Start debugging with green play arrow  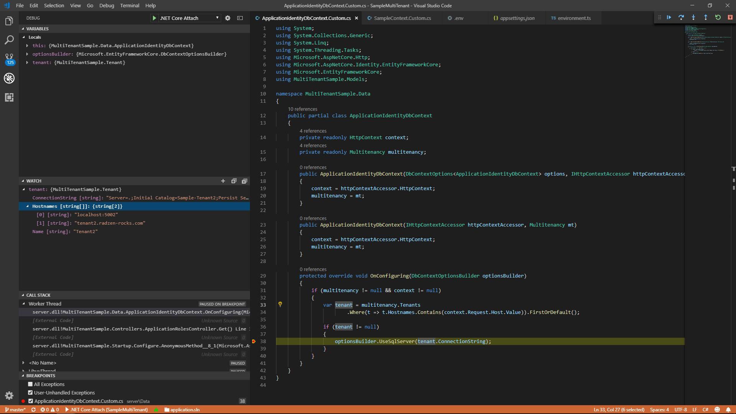pyautogui.click(x=154, y=18)
